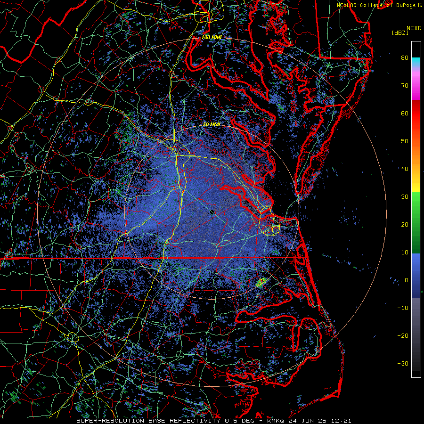Click the 100 NMI range ring label
This screenshot has height=424, width=424.
point(212,37)
